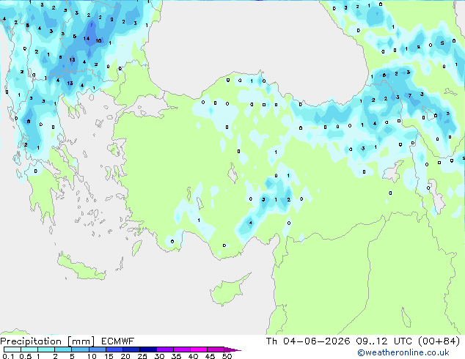Screen dimensions: 465x359
Task: Click the over-50 mm arrow tip on legend
Action: point(232,349)
